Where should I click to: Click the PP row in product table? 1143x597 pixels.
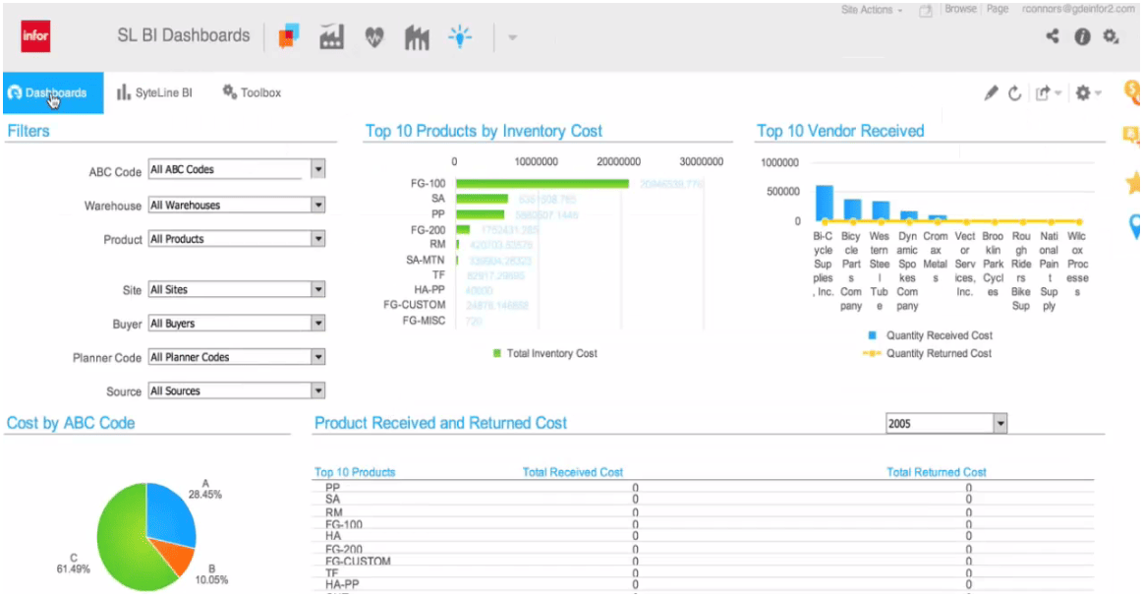pyautogui.click(x=704, y=488)
